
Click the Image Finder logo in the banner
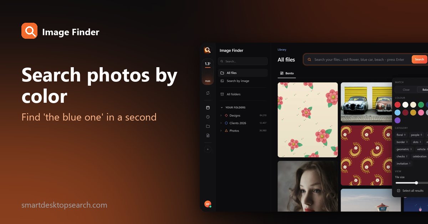[x=29, y=31]
